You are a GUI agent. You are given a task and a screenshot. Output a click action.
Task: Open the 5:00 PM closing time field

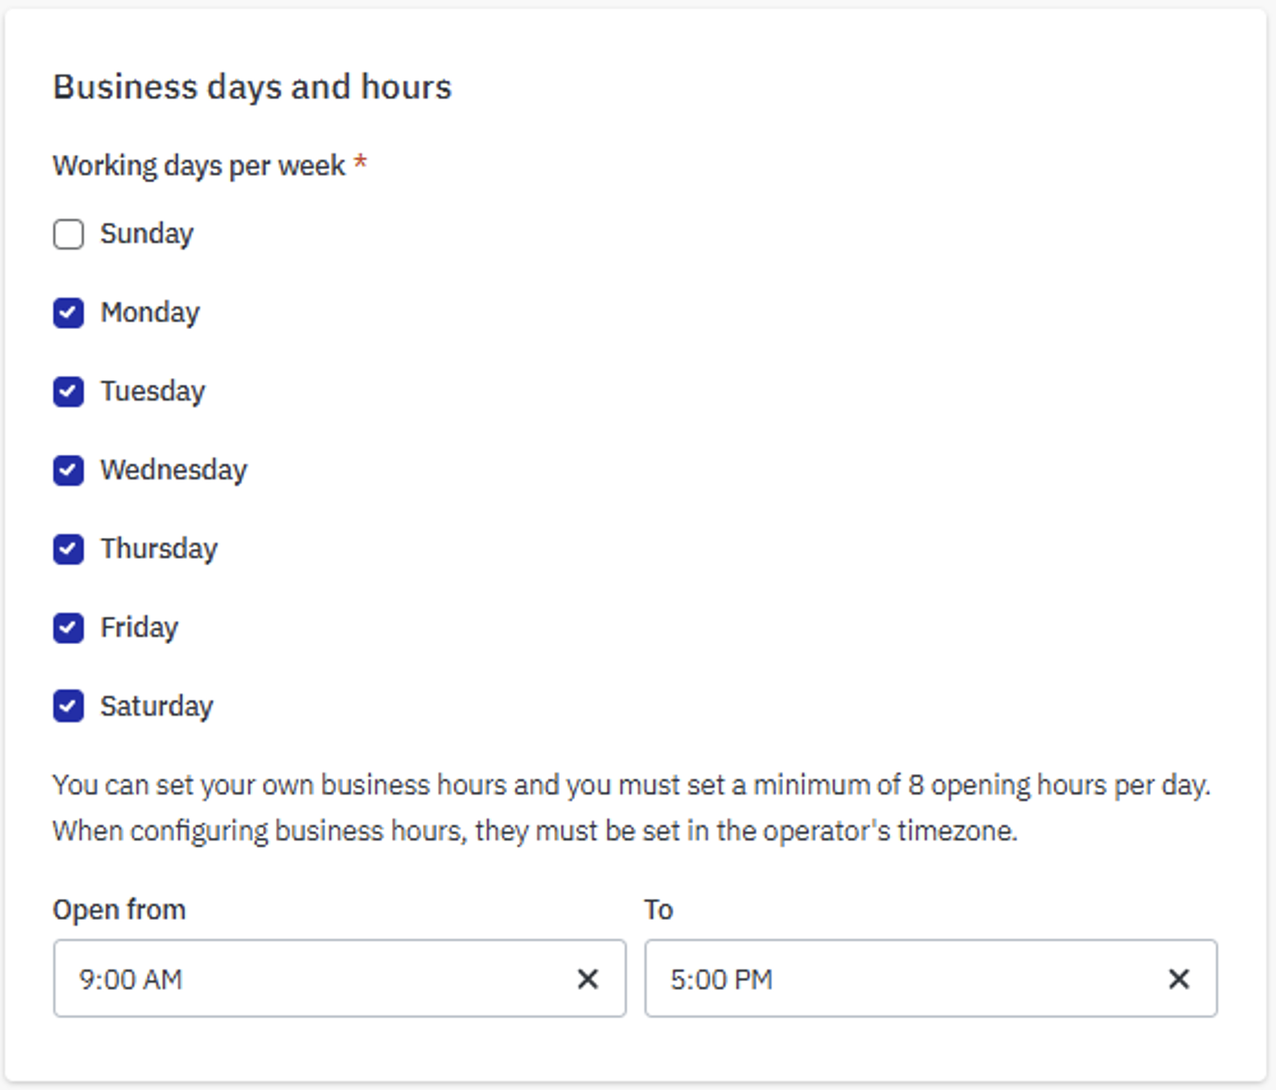click(x=895, y=979)
